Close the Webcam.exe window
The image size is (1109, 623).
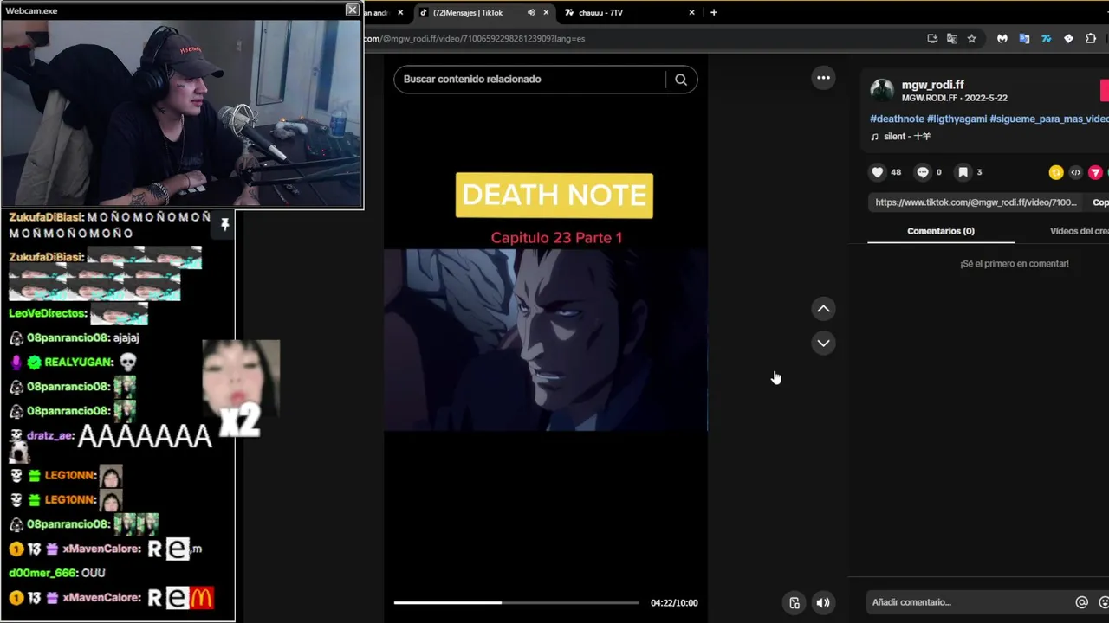[x=352, y=10]
